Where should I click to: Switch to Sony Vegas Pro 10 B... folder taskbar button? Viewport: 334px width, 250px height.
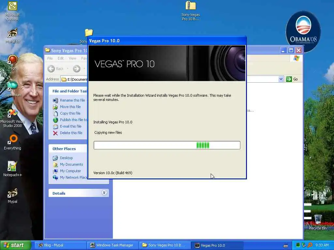pos(165,245)
